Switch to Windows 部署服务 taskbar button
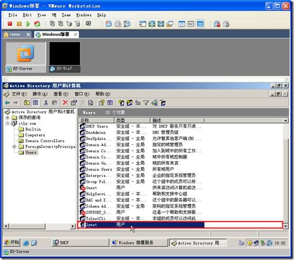This screenshot has height=260, width=294. pyautogui.click(x=139, y=243)
